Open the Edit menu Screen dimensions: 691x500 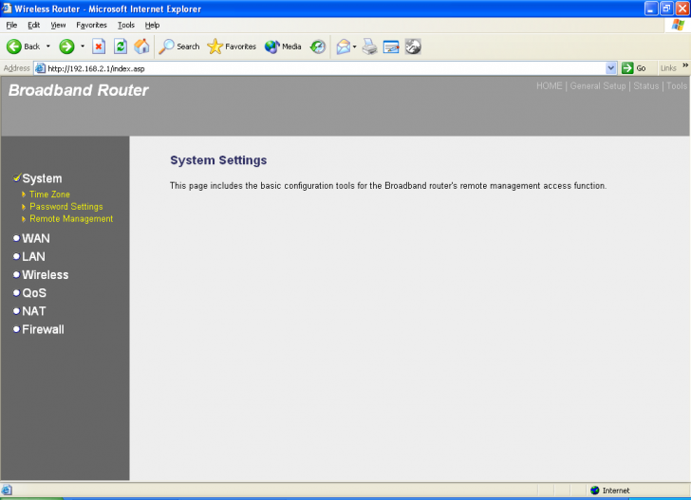click(33, 25)
